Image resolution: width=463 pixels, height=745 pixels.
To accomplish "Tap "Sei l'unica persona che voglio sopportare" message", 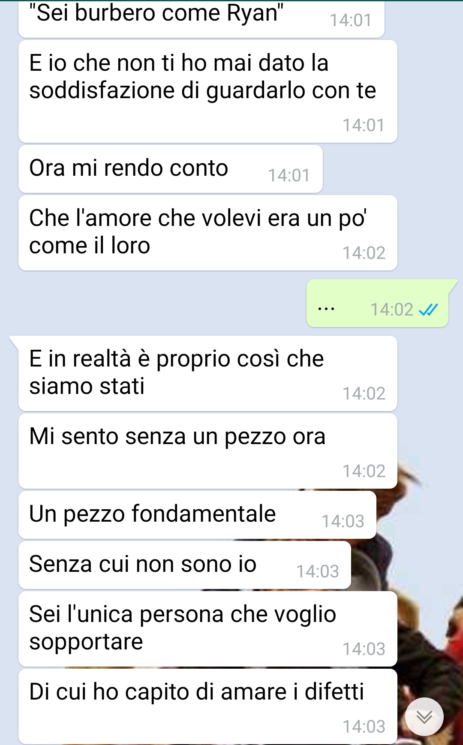I will click(x=207, y=629).
